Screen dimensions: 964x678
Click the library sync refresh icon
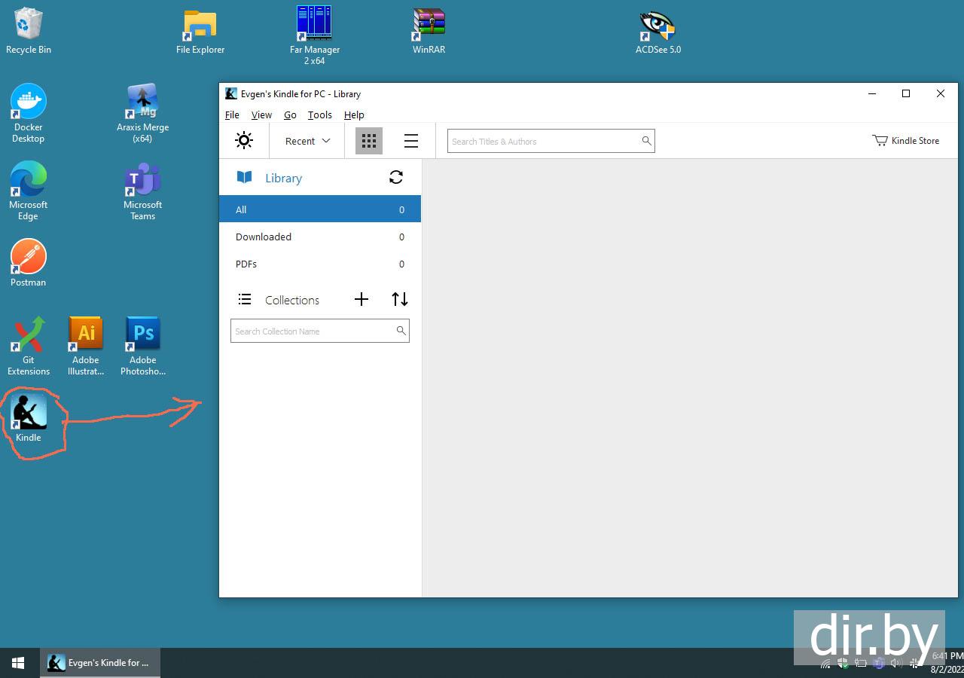pyautogui.click(x=396, y=178)
